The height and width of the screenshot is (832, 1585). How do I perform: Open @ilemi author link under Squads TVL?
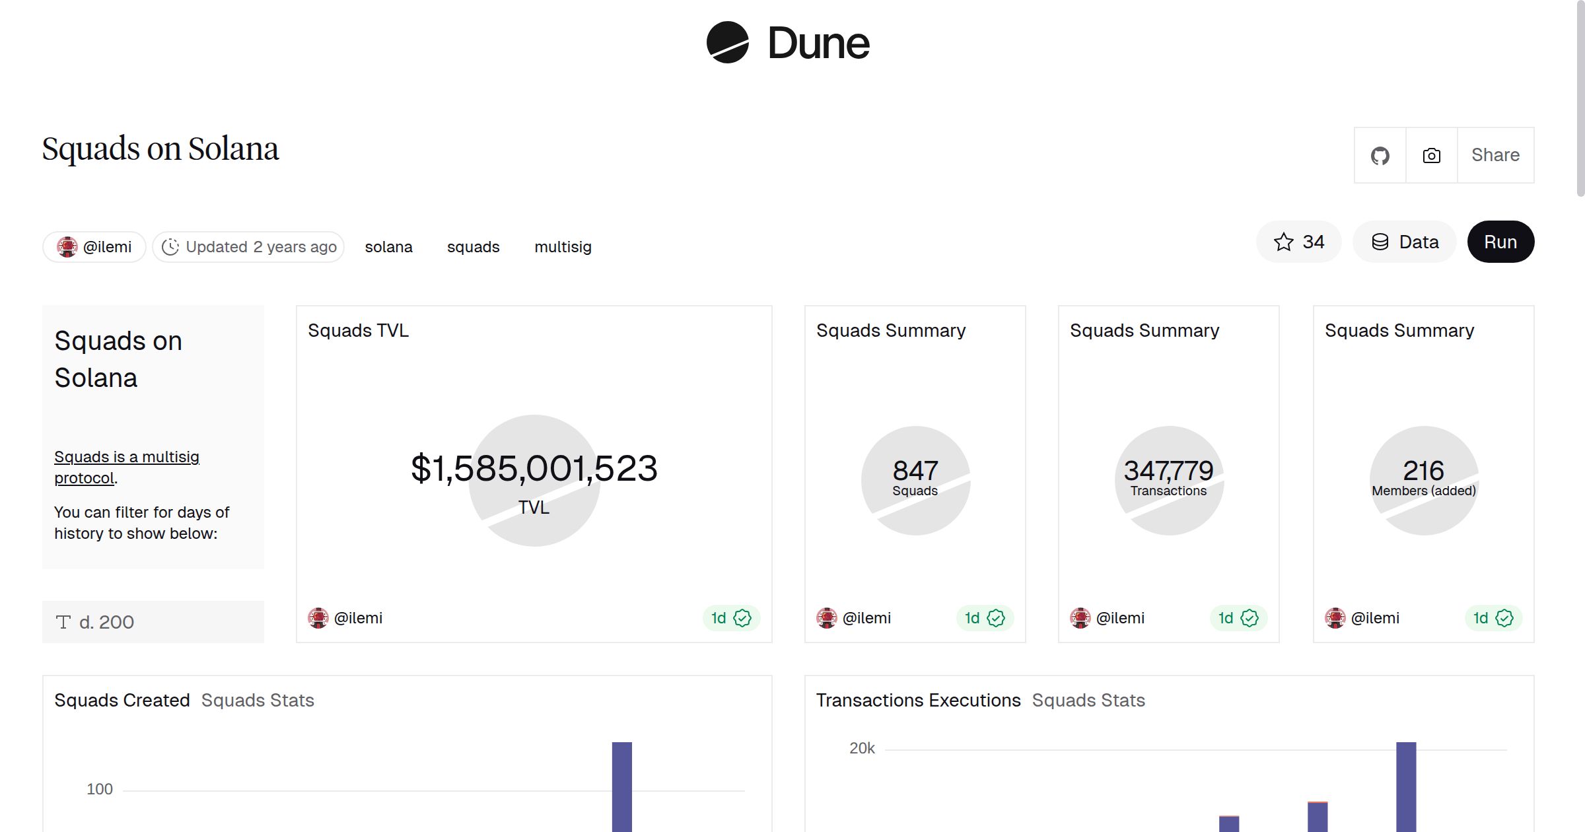point(357,618)
